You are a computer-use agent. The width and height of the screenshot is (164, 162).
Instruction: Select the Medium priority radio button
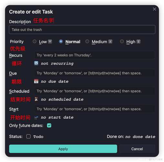click(87, 41)
